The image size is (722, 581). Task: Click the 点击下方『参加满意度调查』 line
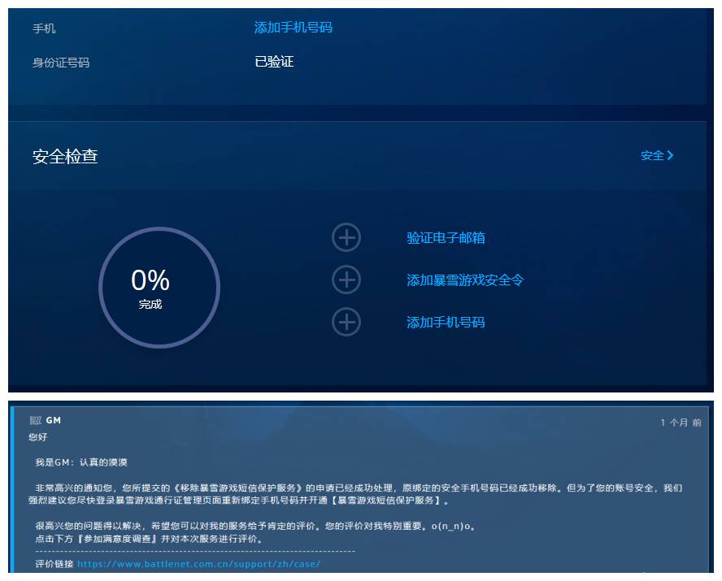[149, 539]
